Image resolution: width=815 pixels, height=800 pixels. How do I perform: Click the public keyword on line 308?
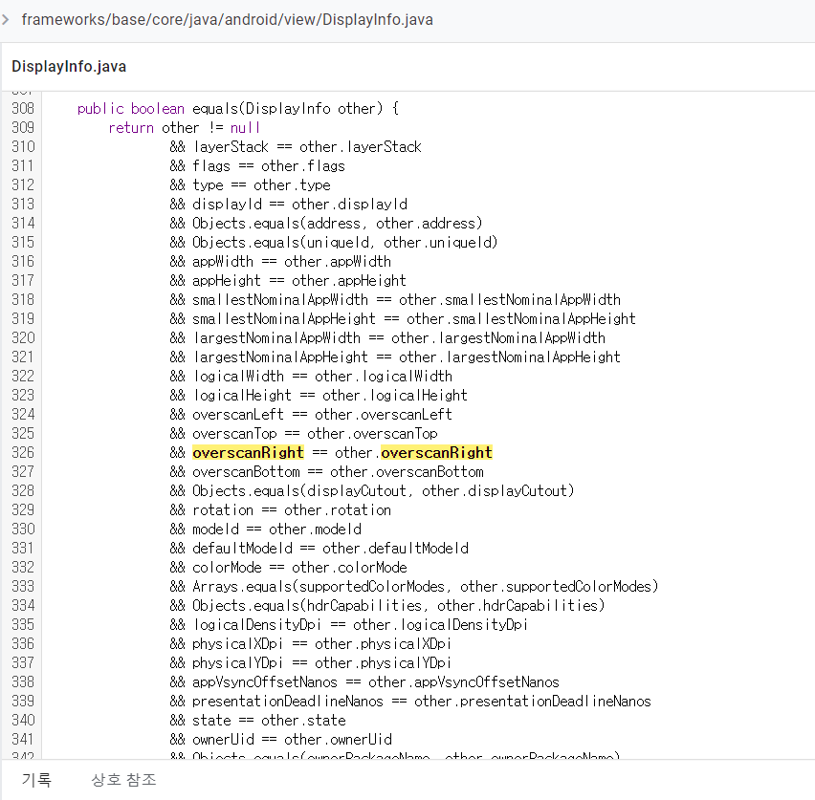click(x=100, y=109)
